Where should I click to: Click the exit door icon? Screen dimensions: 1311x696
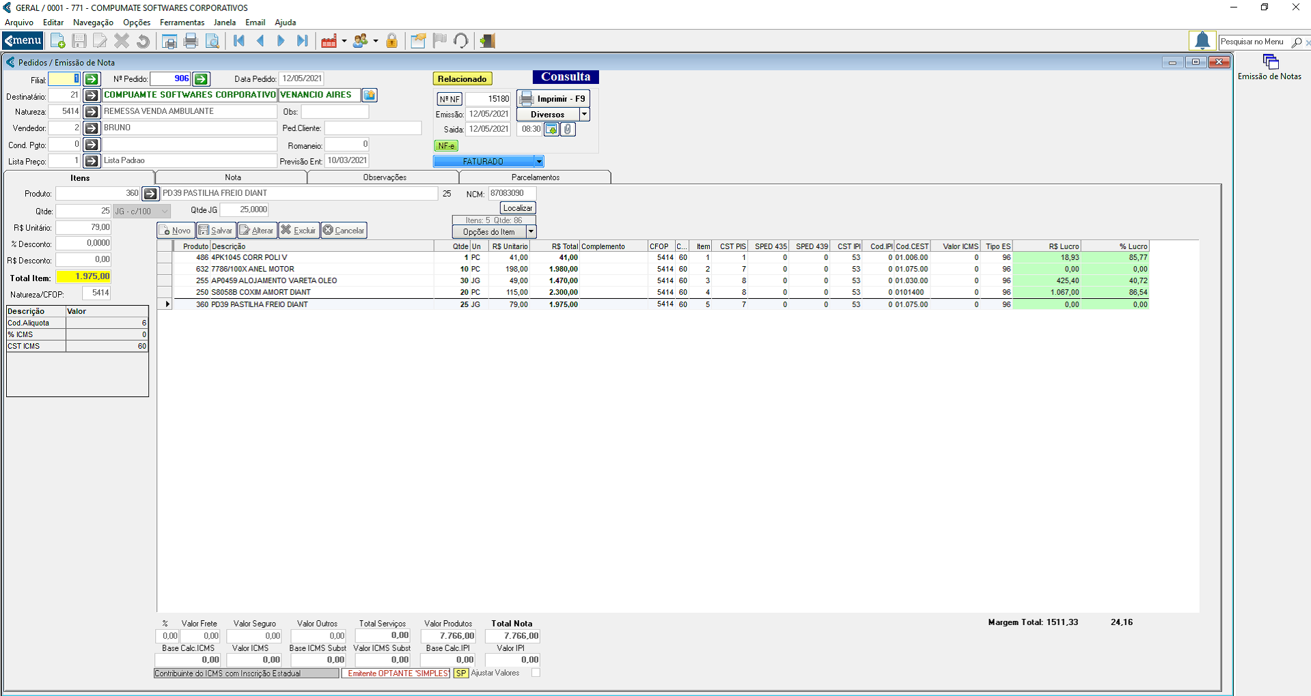coord(487,41)
